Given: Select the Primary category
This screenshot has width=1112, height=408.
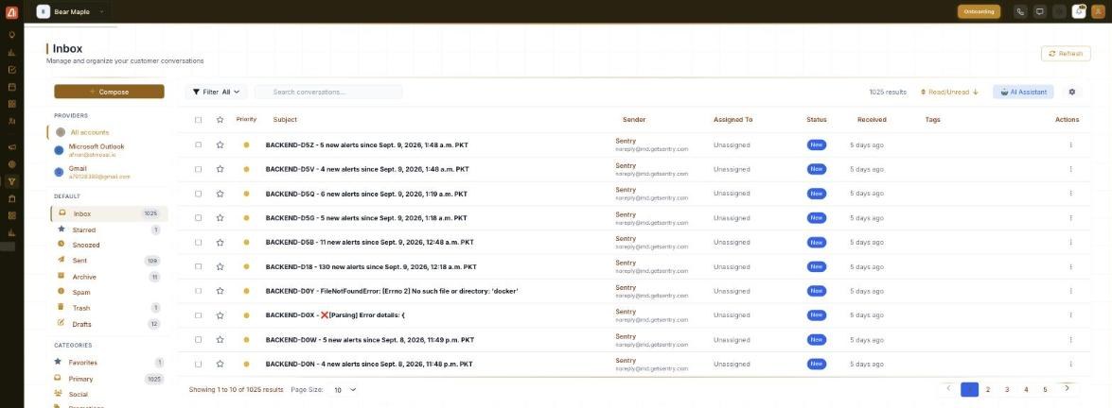Looking at the screenshot, I should coord(109,379).
